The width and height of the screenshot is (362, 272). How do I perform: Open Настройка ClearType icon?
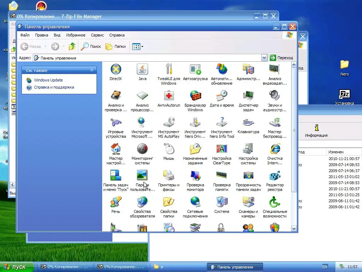click(x=222, y=149)
